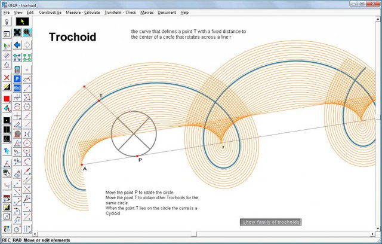Open the Measure - Calculate menu
This screenshot has width=382, height=244.
(x=83, y=13)
